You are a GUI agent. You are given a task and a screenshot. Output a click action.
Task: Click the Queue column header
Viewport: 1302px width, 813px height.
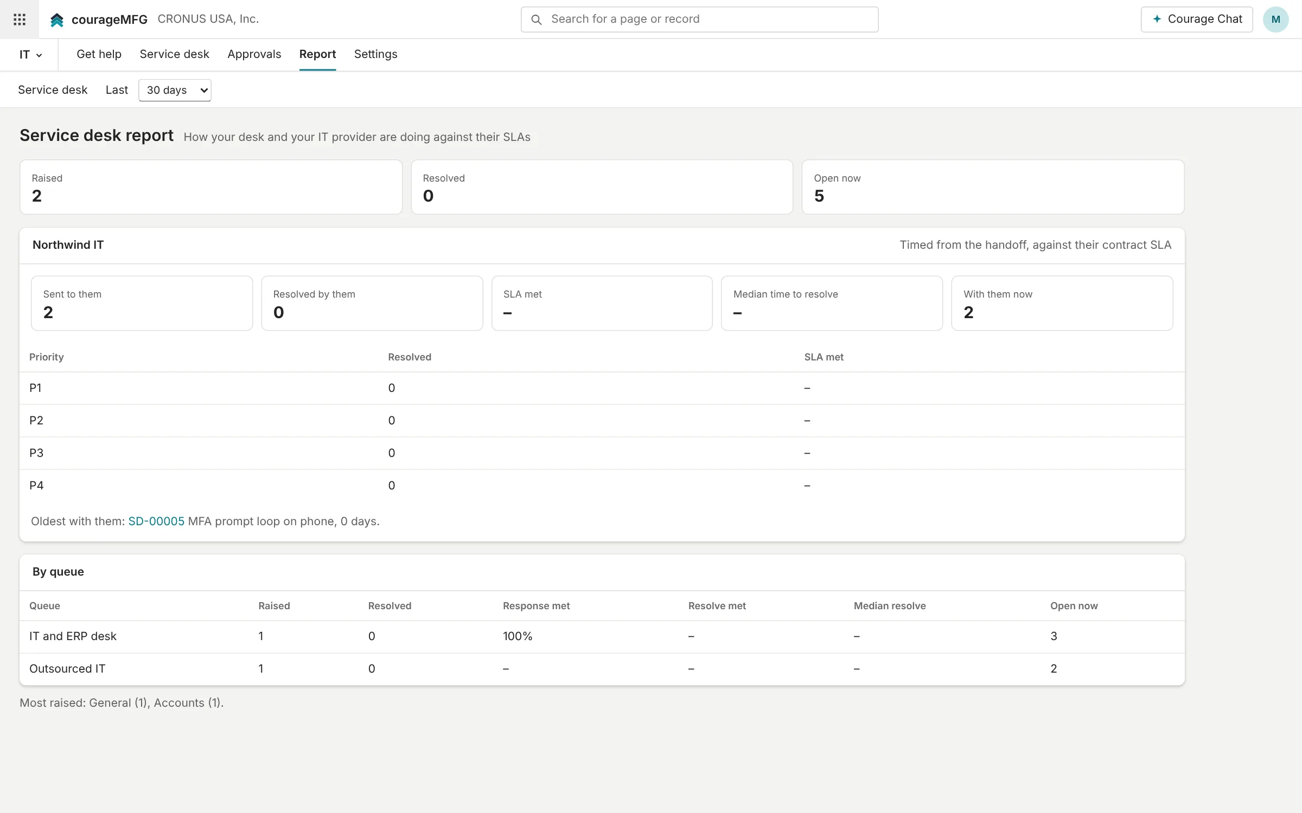click(44, 606)
